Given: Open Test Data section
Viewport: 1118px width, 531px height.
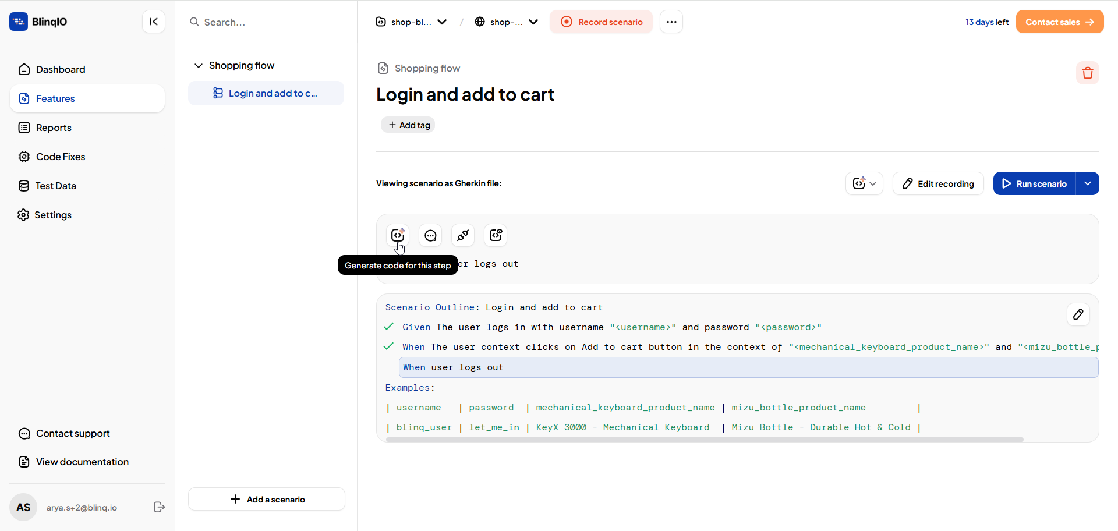Looking at the screenshot, I should pyautogui.click(x=87, y=186).
